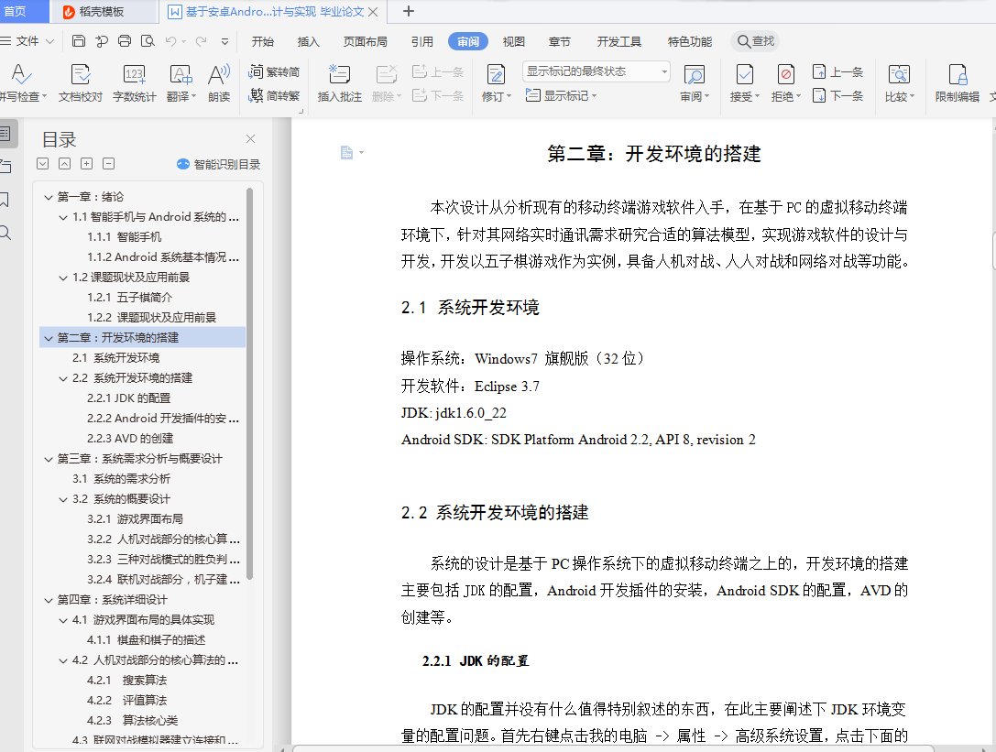Click the outline panel vertical scrollbar

pyautogui.click(x=249, y=384)
